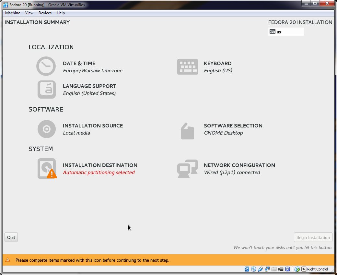Image resolution: width=337 pixels, height=275 pixels.
Task: Click the 'us' keyboard layout indicator box
Action: pyautogui.click(x=286, y=31)
